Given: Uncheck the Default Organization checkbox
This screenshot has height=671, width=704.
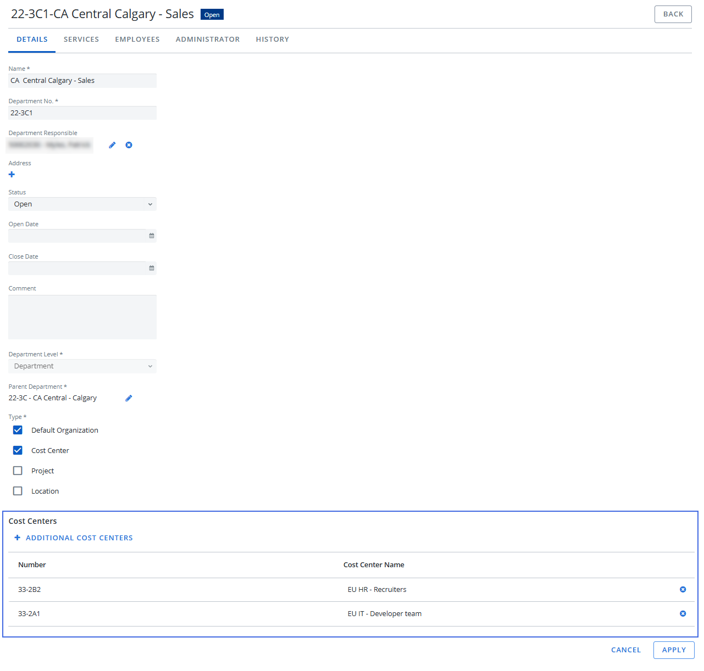Looking at the screenshot, I should (x=18, y=430).
